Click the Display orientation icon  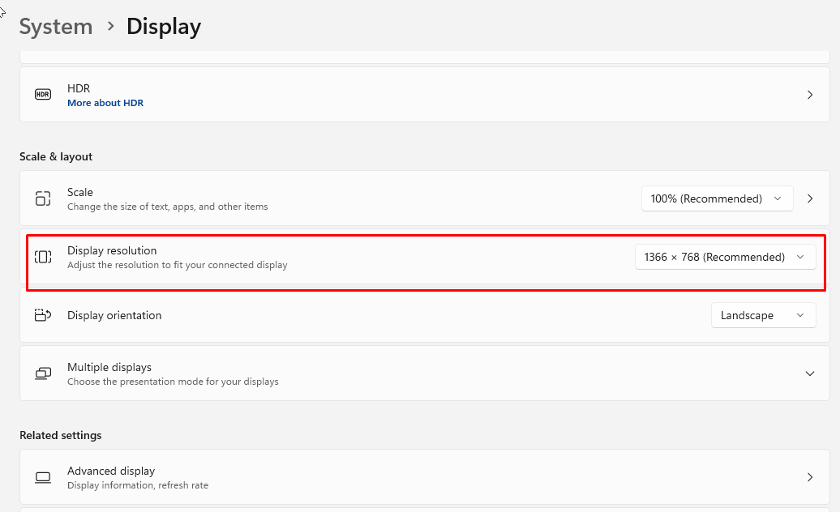point(42,315)
